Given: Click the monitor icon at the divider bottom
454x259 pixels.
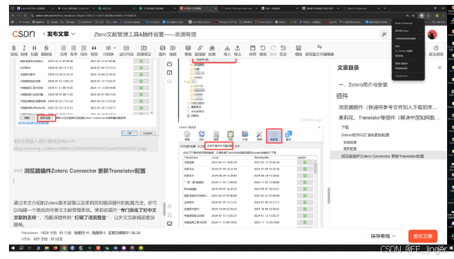Looking at the screenshot, I should (170, 223).
